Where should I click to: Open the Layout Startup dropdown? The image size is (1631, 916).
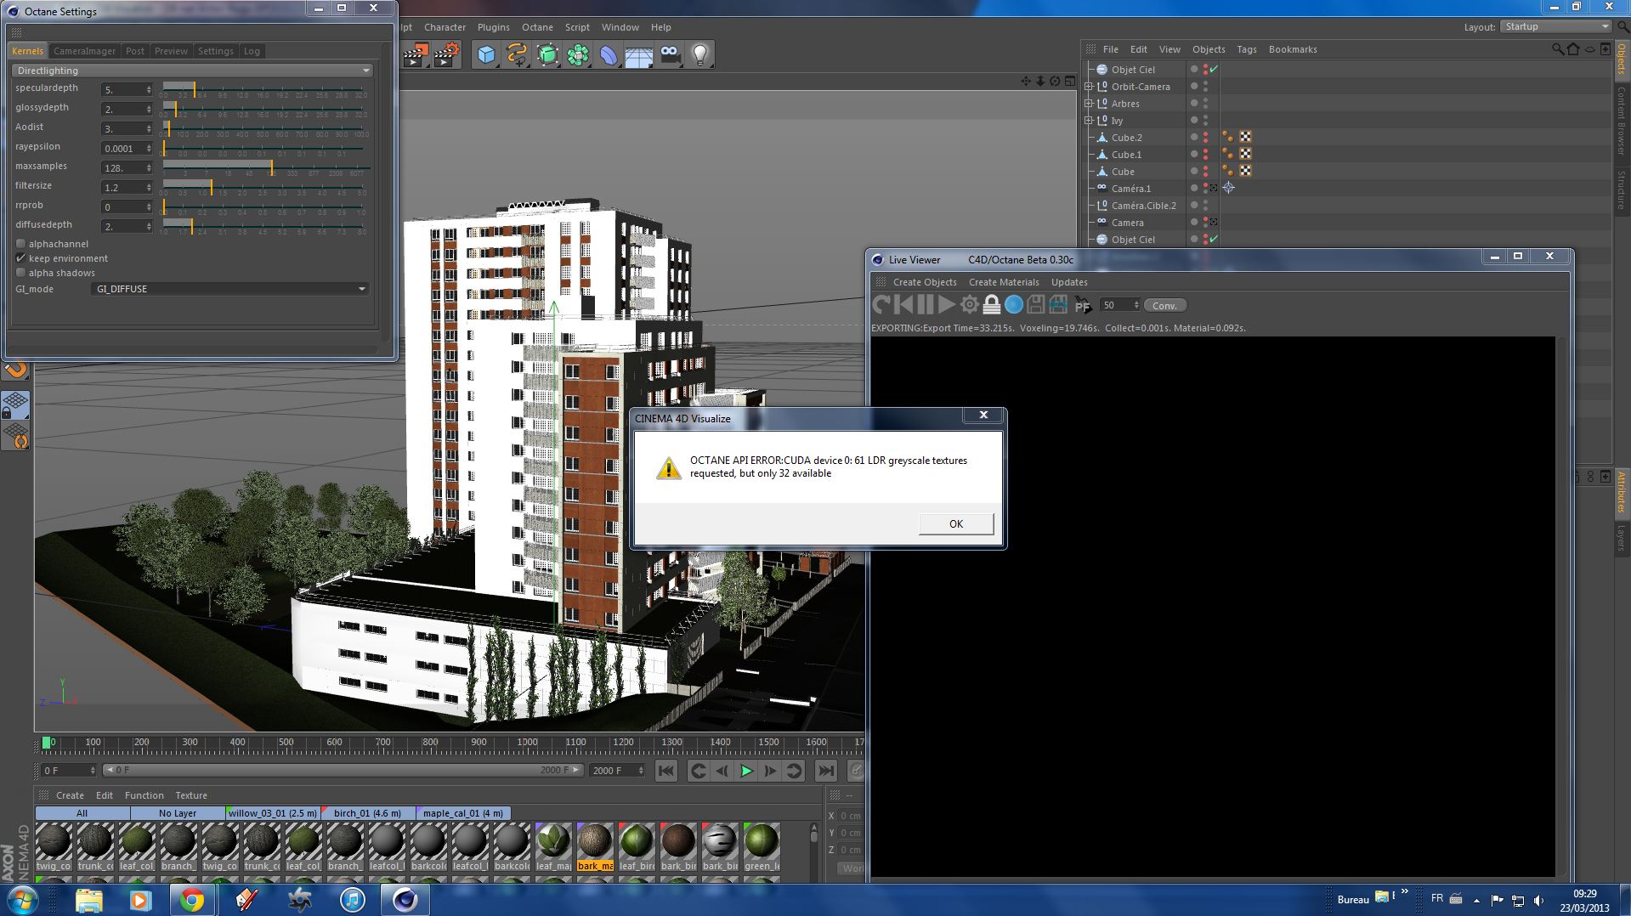[1555, 26]
